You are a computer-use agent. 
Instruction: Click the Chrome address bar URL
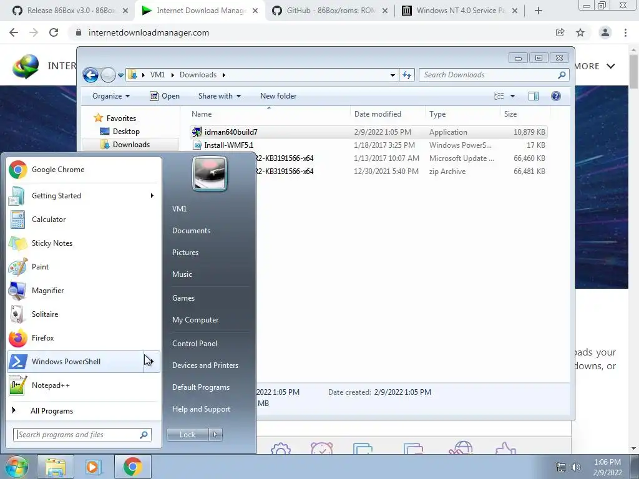click(x=149, y=32)
